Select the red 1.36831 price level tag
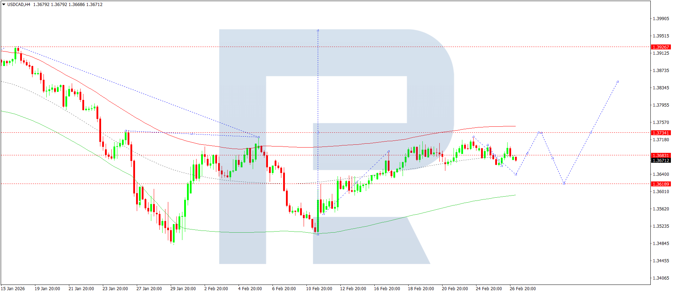This screenshot has height=293, width=673. coord(660,155)
